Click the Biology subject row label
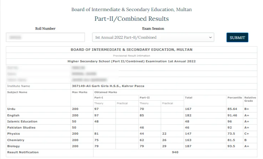Screen dimensions: 263x159 click(x=13, y=146)
